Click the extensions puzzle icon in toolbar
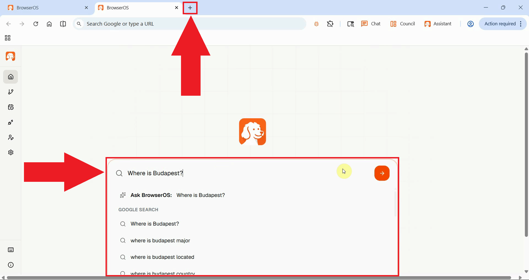The width and height of the screenshot is (529, 280). (x=330, y=24)
